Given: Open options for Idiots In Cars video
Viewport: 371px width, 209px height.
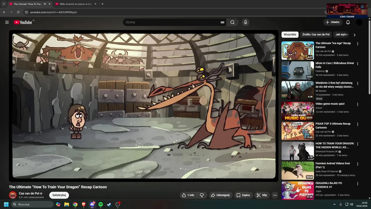Looking at the screenshot, I should (357, 64).
